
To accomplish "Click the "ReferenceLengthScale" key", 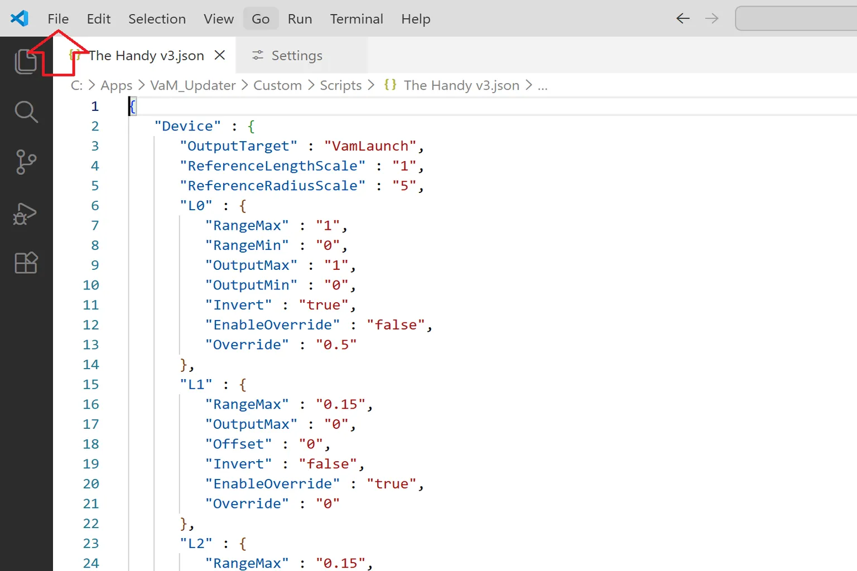I will 272,166.
